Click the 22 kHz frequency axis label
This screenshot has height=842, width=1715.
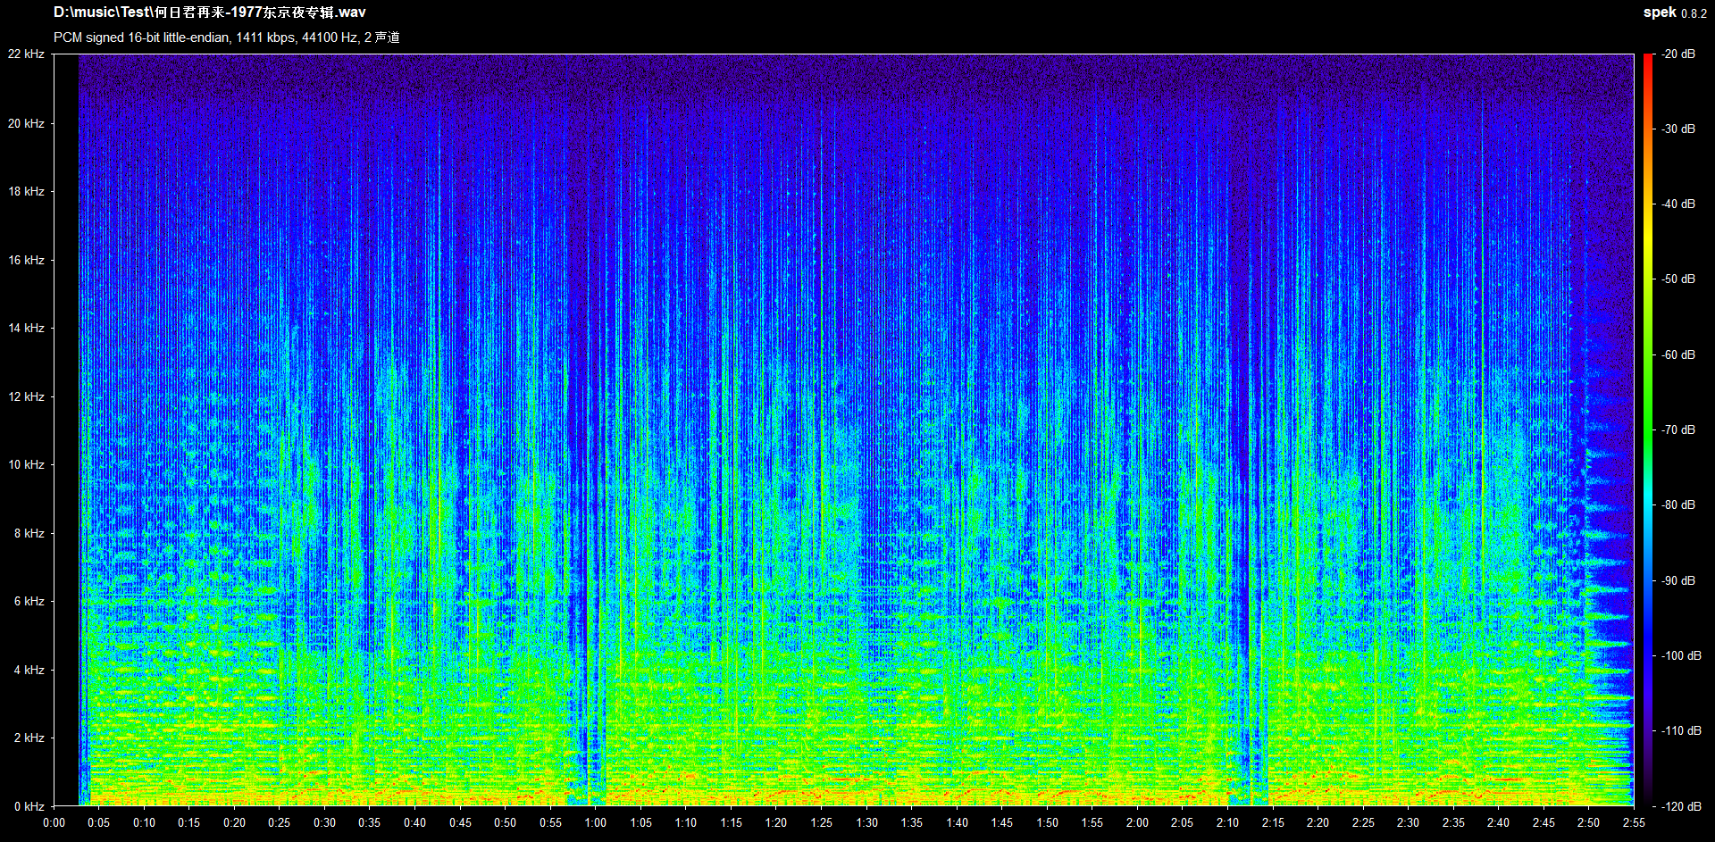[26, 54]
